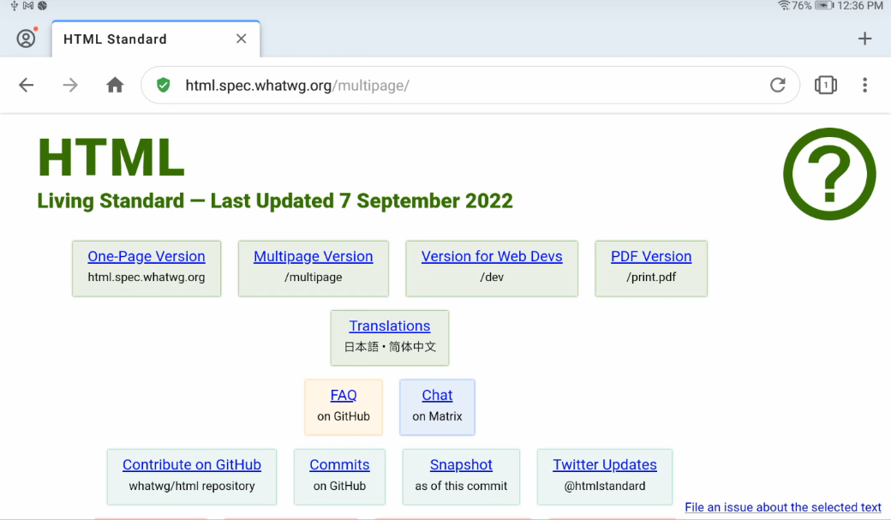This screenshot has height=520, width=891.
Task: Open a new browser tab
Action: 864,39
